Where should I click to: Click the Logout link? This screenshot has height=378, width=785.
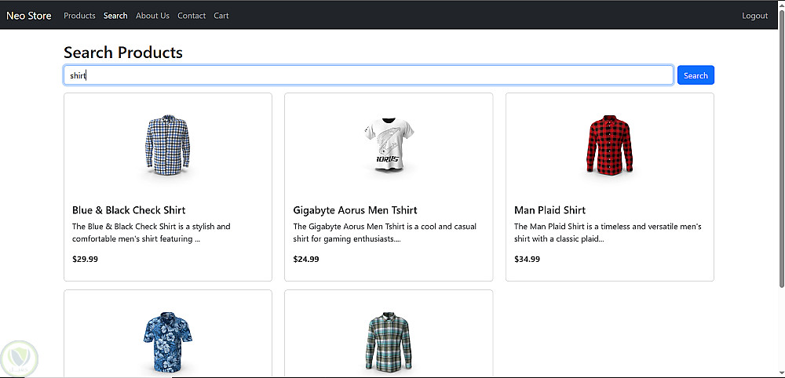tap(754, 16)
